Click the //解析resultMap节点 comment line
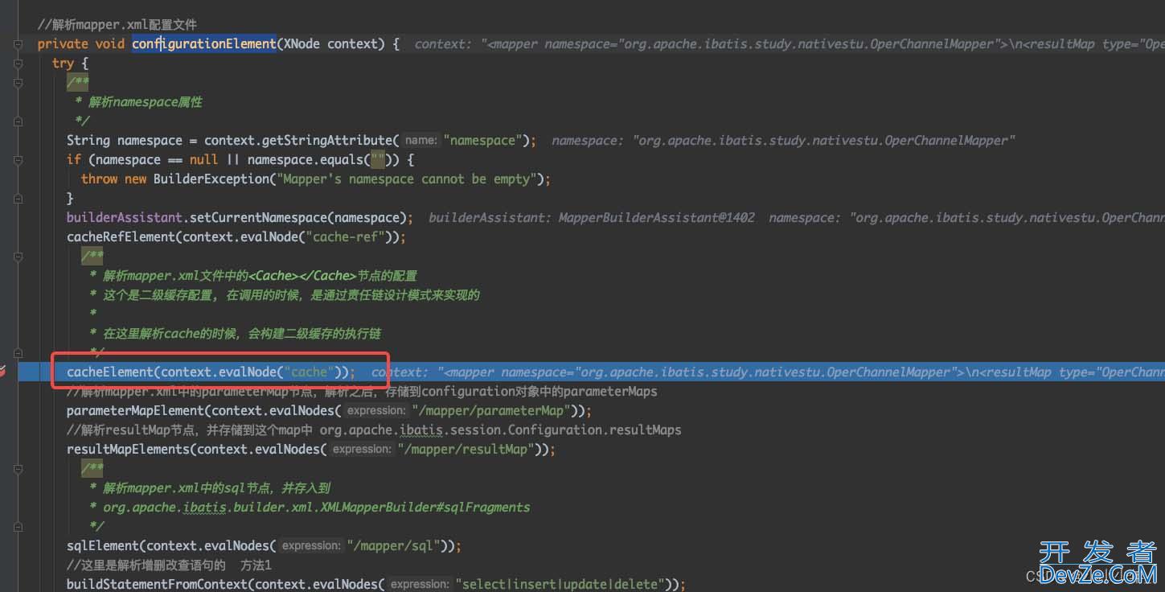1165x592 pixels. tap(374, 430)
